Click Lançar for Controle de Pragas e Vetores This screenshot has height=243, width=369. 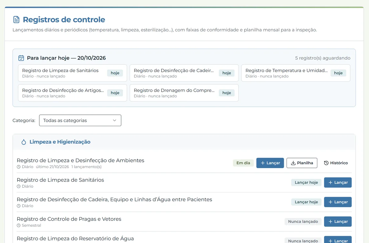tap(338, 222)
